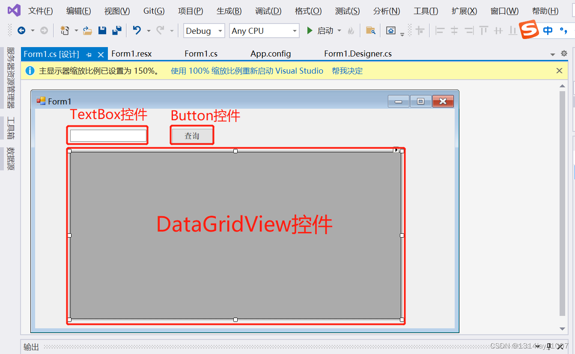
Task: Open the 帮助(H) menu
Action: (x=545, y=11)
